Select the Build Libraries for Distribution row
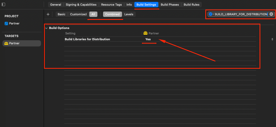The width and height of the screenshot is (276, 127). click(x=160, y=39)
